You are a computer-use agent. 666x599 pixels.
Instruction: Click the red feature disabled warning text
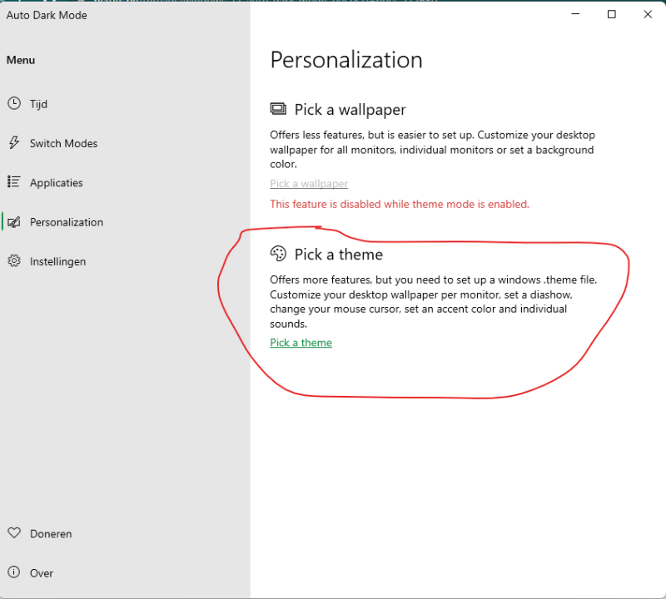[399, 204]
